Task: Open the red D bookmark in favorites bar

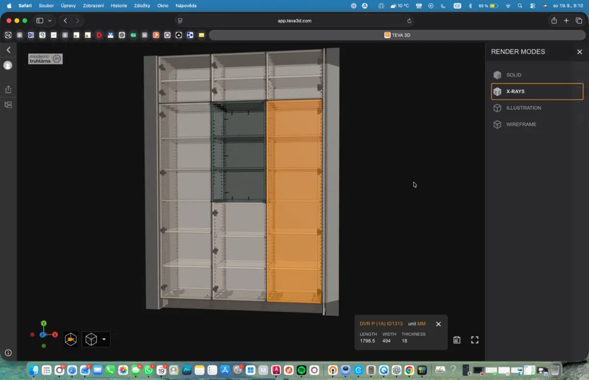Action: point(99,35)
